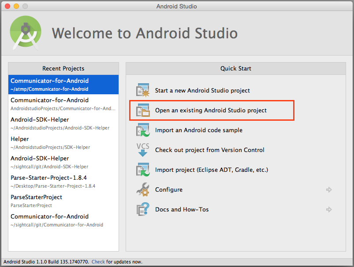The height and width of the screenshot is (267, 354).
Task: Click the Android Studio logo in header
Action: (x=26, y=33)
